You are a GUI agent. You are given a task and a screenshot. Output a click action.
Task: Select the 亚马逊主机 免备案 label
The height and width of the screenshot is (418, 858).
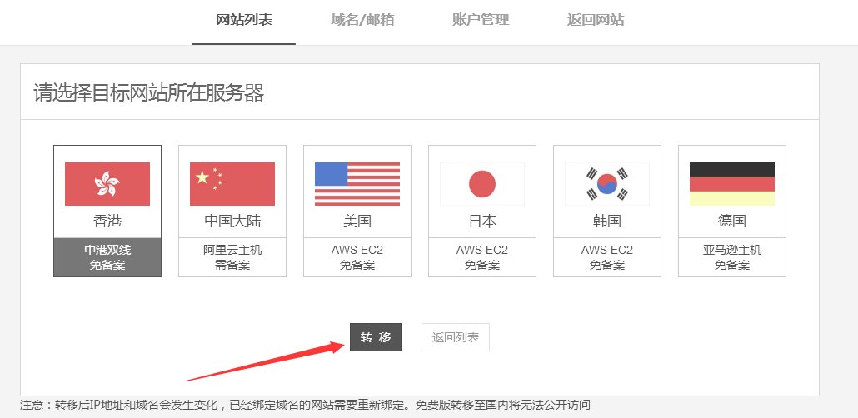(x=732, y=257)
